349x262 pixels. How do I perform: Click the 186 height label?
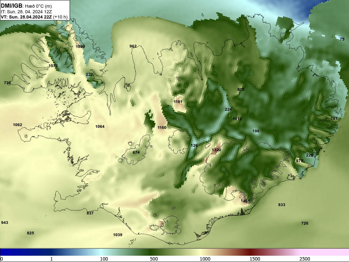[x=256, y=131]
